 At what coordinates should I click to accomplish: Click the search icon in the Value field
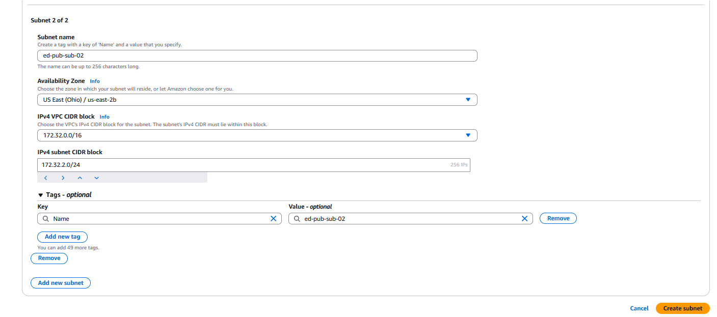coord(297,218)
